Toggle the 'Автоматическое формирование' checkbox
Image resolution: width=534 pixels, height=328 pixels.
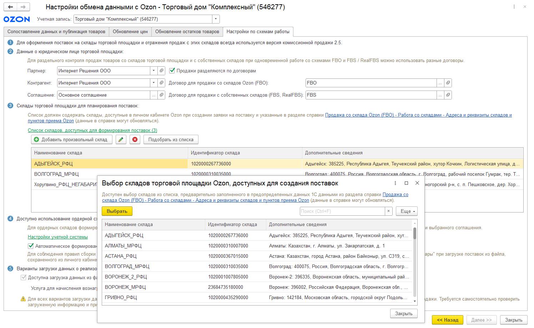(x=31, y=246)
